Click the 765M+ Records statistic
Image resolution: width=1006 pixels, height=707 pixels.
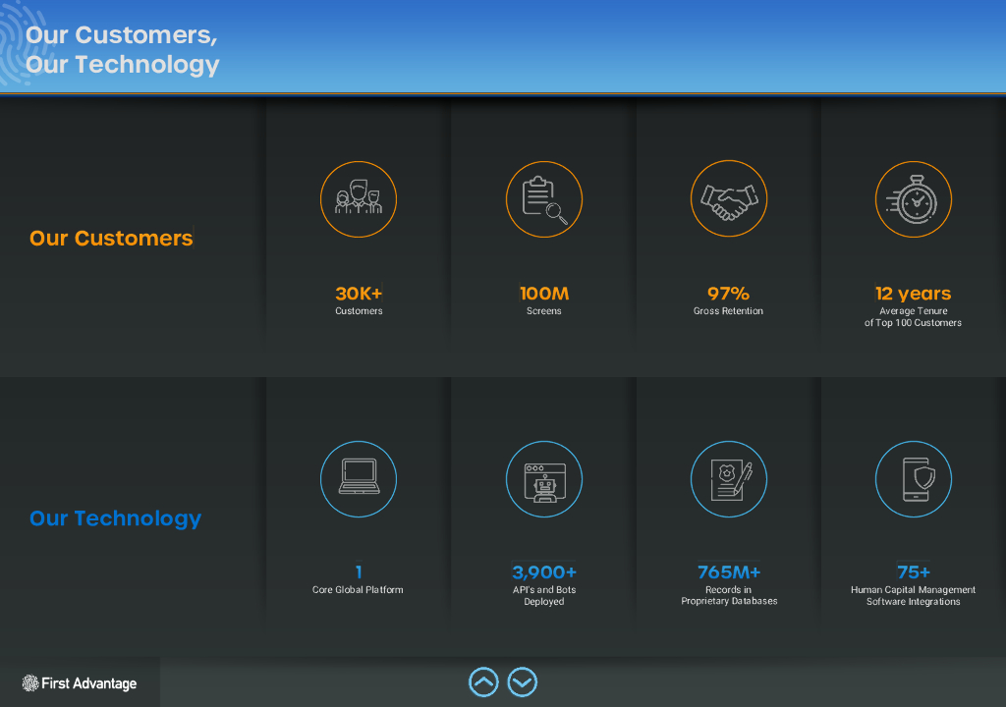[x=729, y=572]
